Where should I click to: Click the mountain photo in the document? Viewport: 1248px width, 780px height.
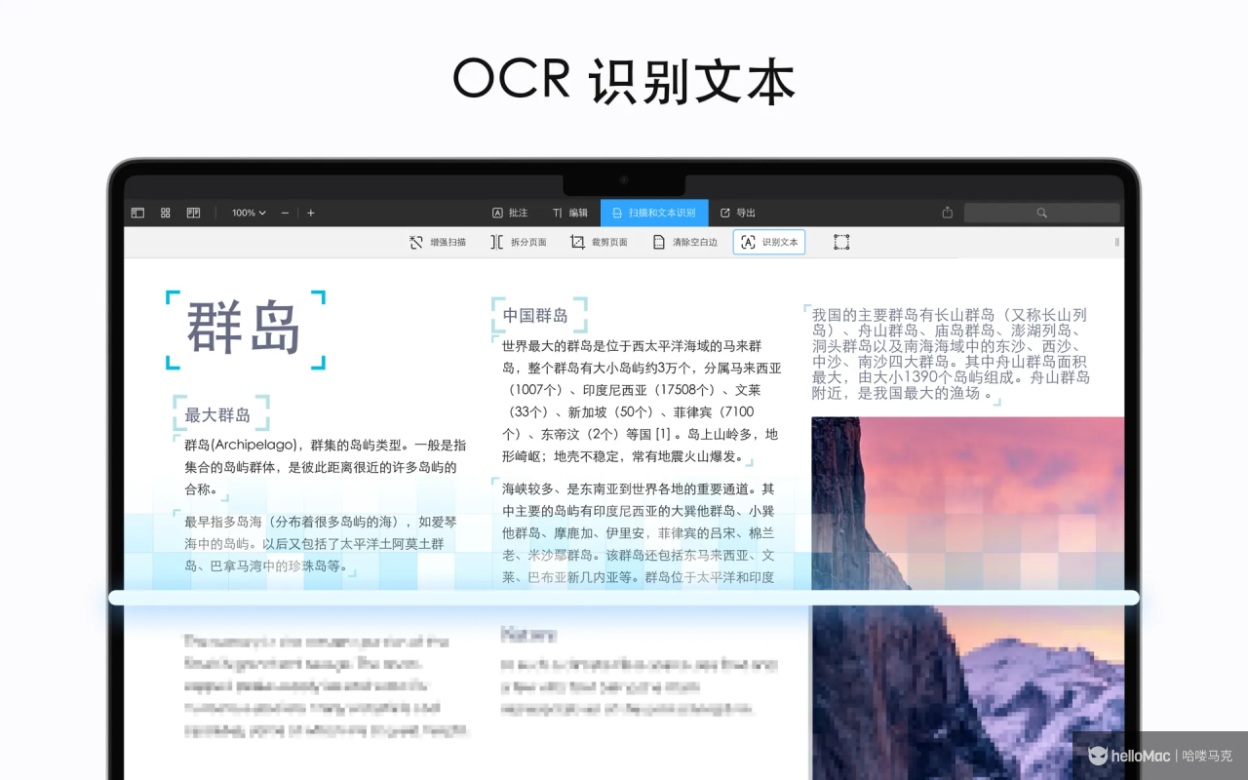967,598
